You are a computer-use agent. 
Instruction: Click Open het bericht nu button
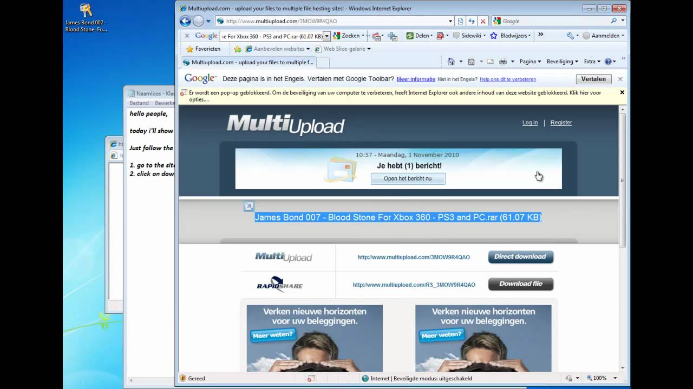pyautogui.click(x=408, y=179)
